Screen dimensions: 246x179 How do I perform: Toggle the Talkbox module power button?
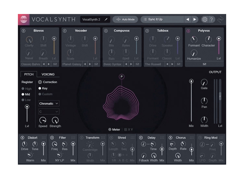tap(147, 31)
